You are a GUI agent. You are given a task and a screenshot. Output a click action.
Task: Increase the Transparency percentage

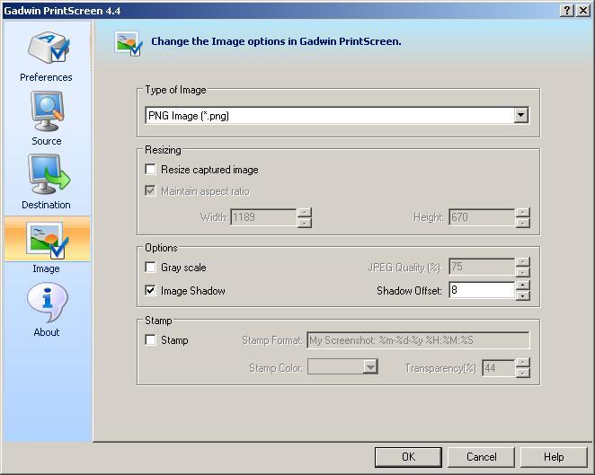(x=523, y=363)
